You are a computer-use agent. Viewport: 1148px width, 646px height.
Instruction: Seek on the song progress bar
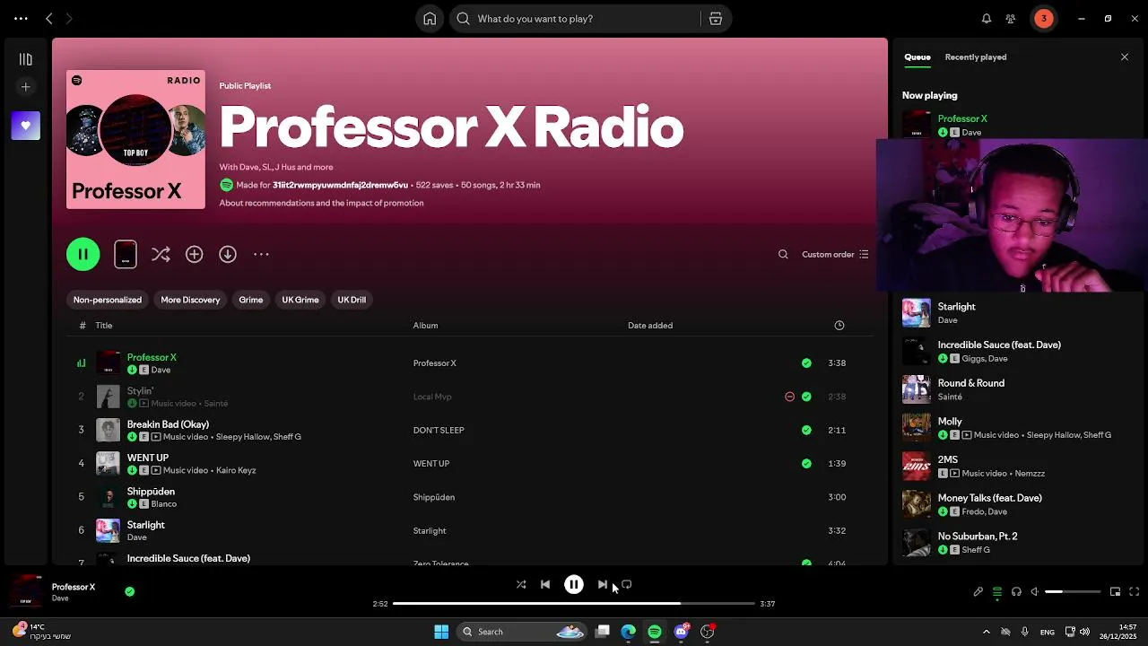click(572, 604)
